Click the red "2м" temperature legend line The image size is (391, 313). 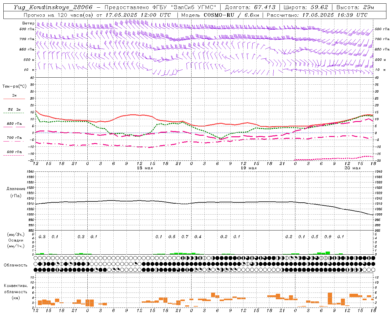tap(14, 99)
